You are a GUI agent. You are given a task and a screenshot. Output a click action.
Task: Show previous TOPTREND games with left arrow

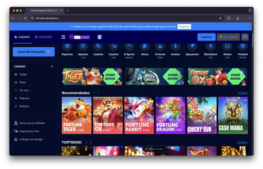tap(86, 142)
